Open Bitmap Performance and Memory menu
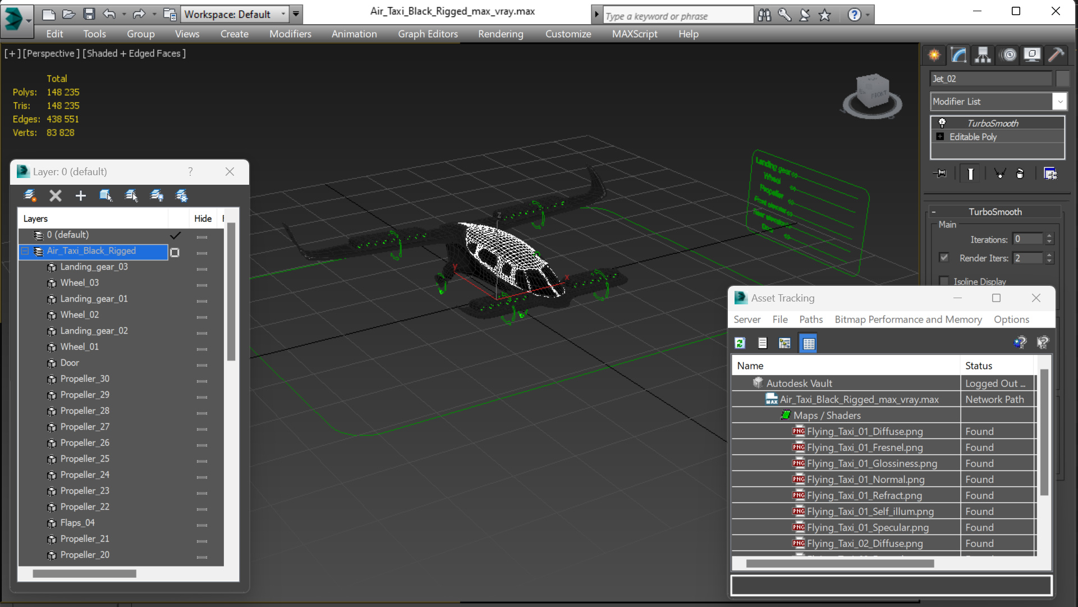The height and width of the screenshot is (607, 1078). pos(908,320)
